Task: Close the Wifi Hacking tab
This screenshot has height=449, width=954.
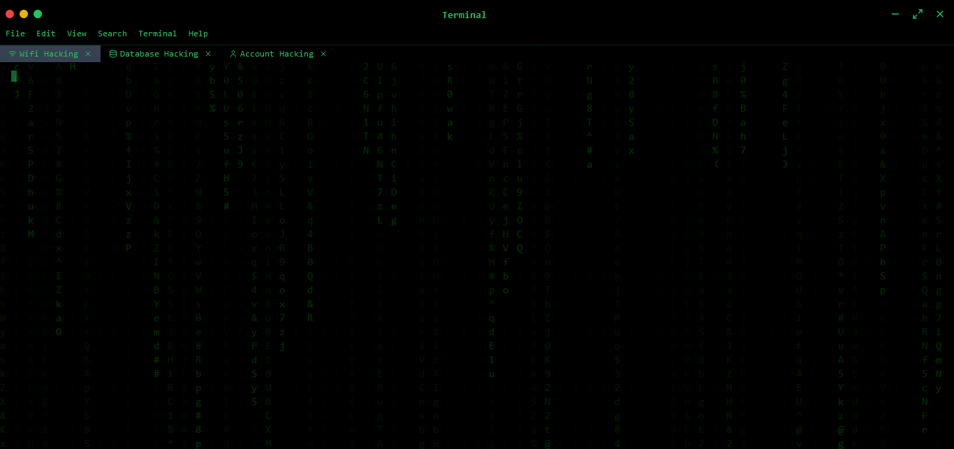Action: [x=88, y=54]
